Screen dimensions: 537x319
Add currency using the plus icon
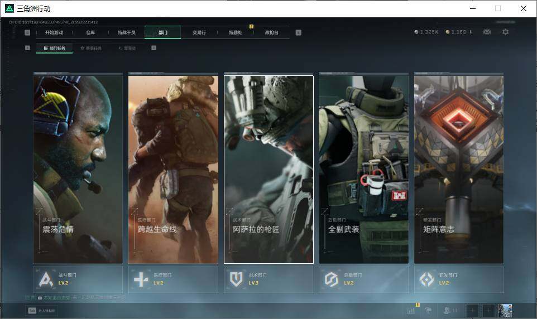(470, 32)
